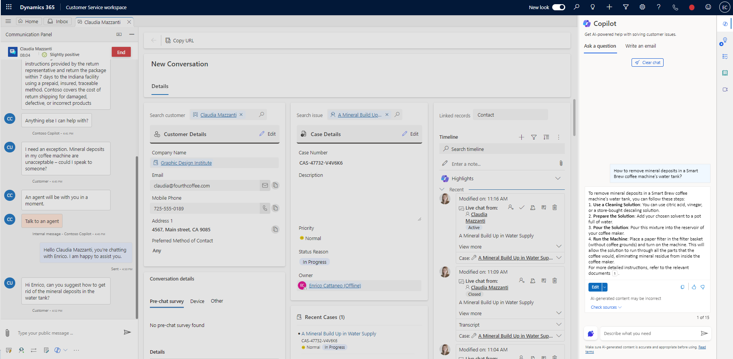End the chat with Claudia Mazzanti
Image resolution: width=733 pixels, height=359 pixels.
point(121,52)
